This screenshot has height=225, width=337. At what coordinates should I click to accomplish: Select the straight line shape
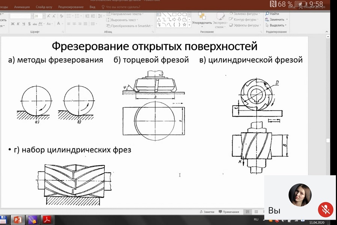(x=164, y=15)
